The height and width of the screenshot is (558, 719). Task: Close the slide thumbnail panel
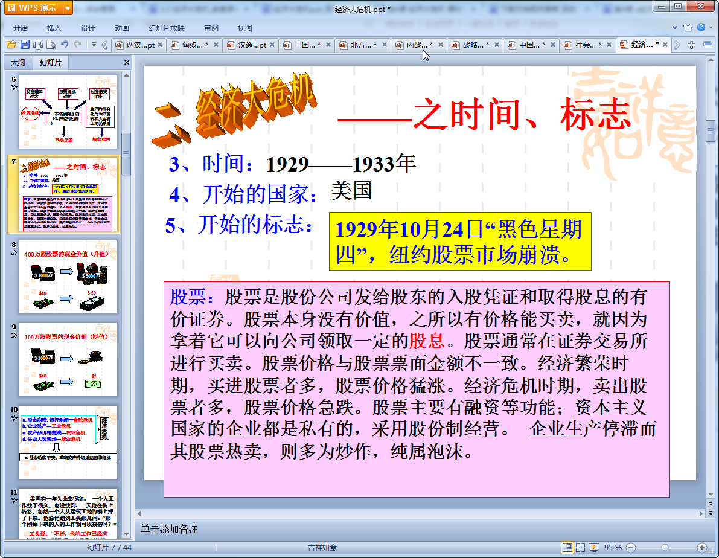click(127, 62)
